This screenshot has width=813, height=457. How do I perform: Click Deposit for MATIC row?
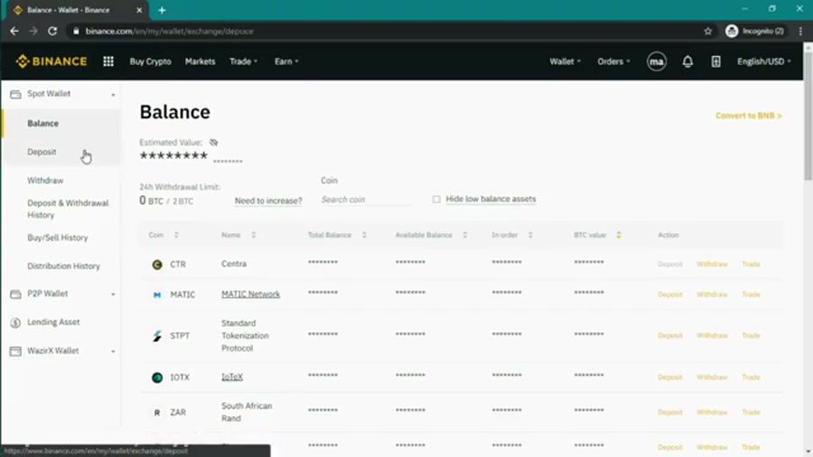pyautogui.click(x=670, y=294)
